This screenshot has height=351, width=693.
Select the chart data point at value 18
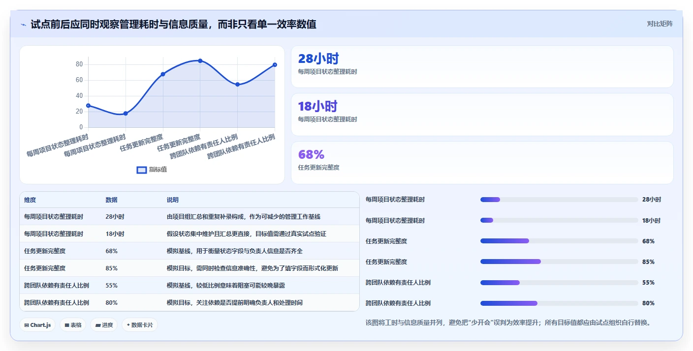[x=126, y=114]
